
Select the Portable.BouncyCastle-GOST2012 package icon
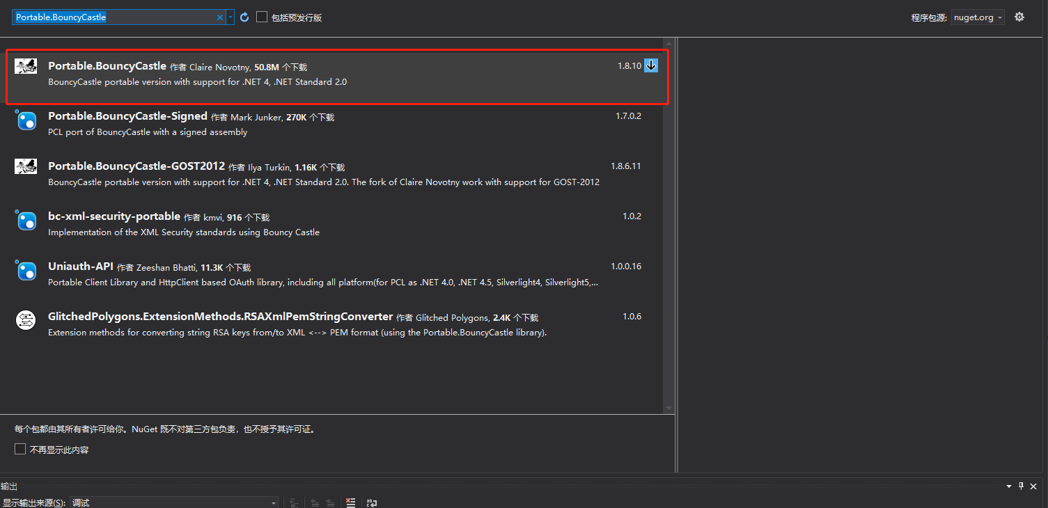click(26, 166)
